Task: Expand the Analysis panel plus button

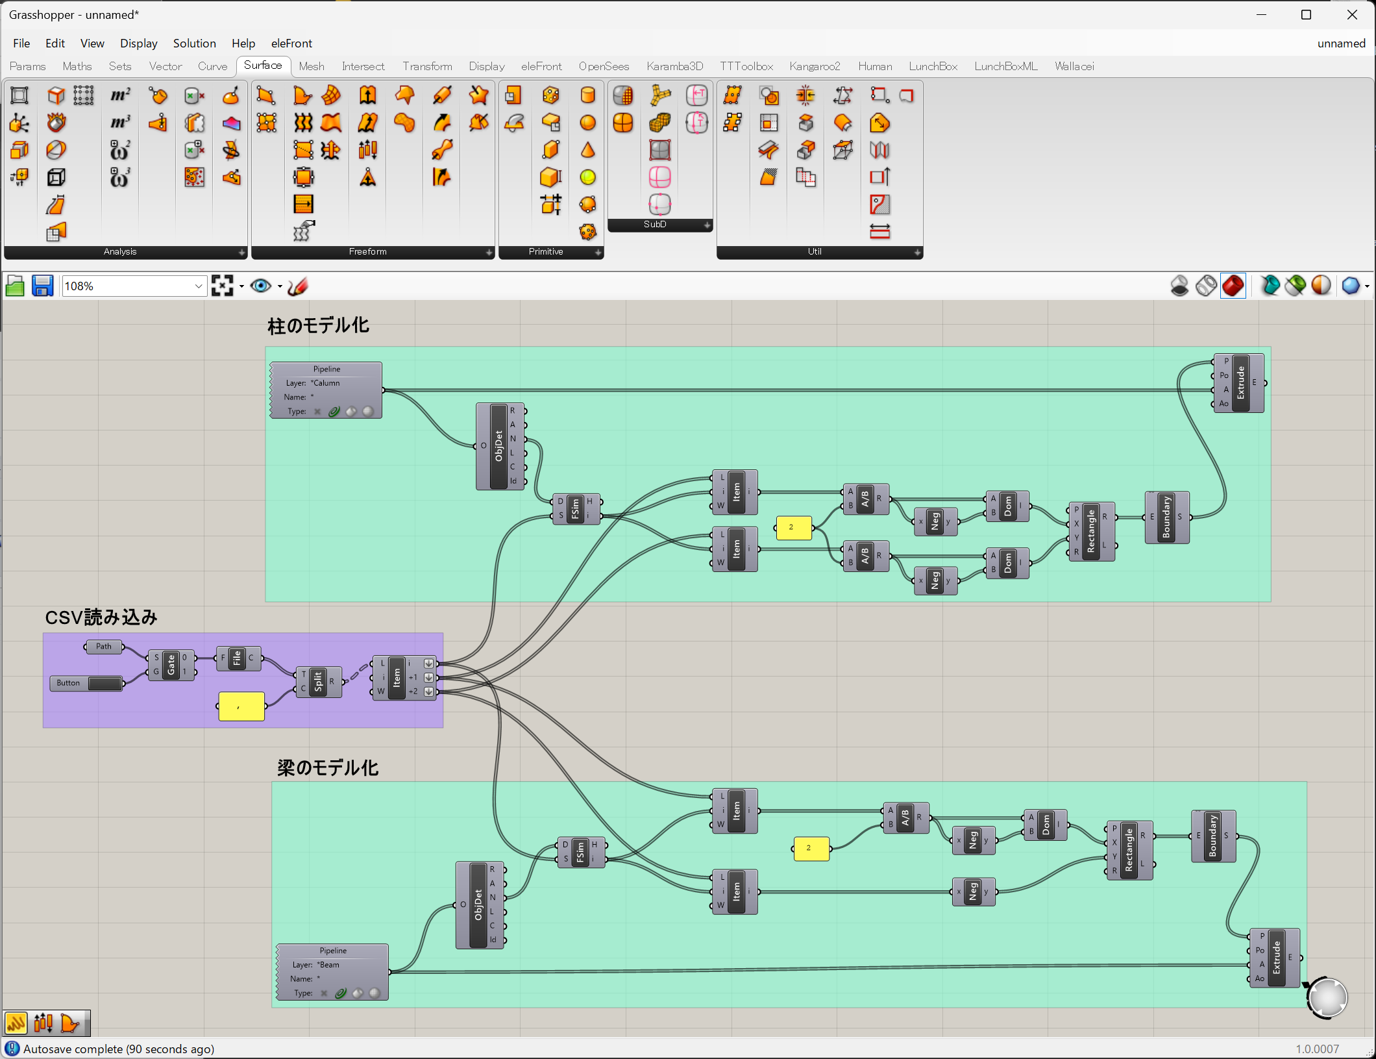Action: pos(241,252)
